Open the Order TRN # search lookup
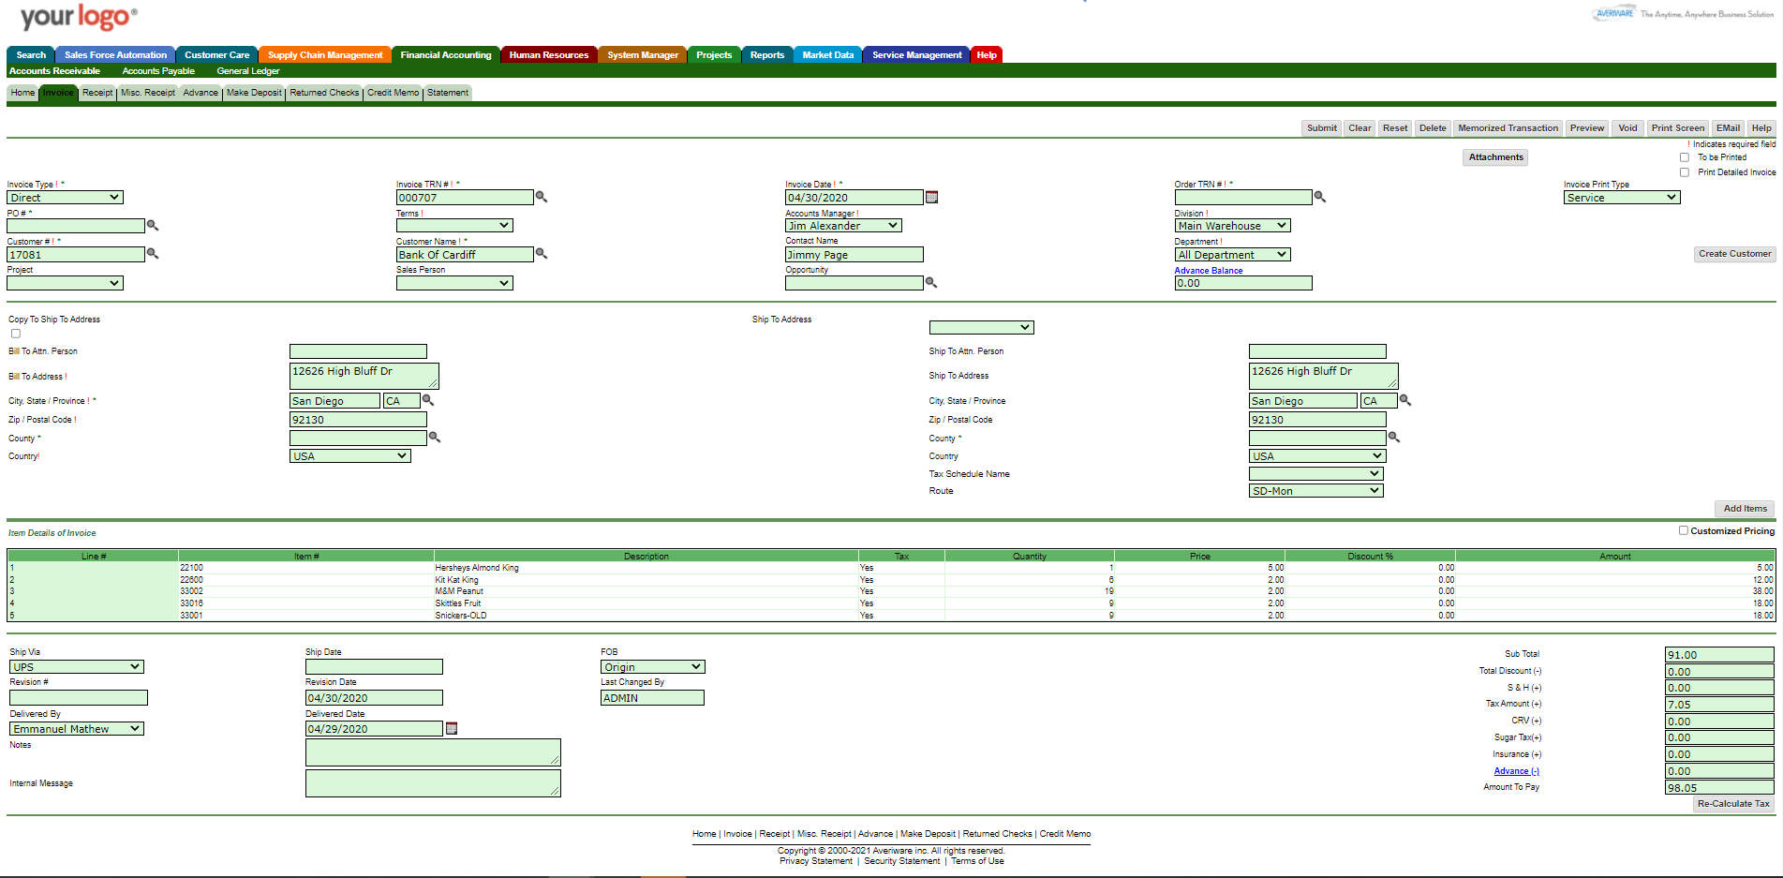1783x878 pixels. pos(1321,198)
